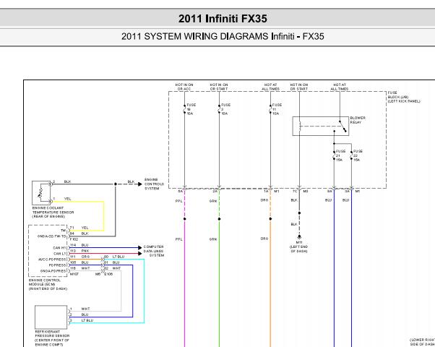Click the 'HOT IN ON OR ACC' label
Viewport: 435px width, 347px height.
[184, 87]
